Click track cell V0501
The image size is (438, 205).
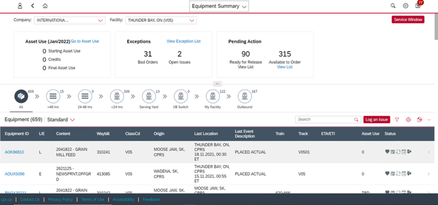(304, 152)
